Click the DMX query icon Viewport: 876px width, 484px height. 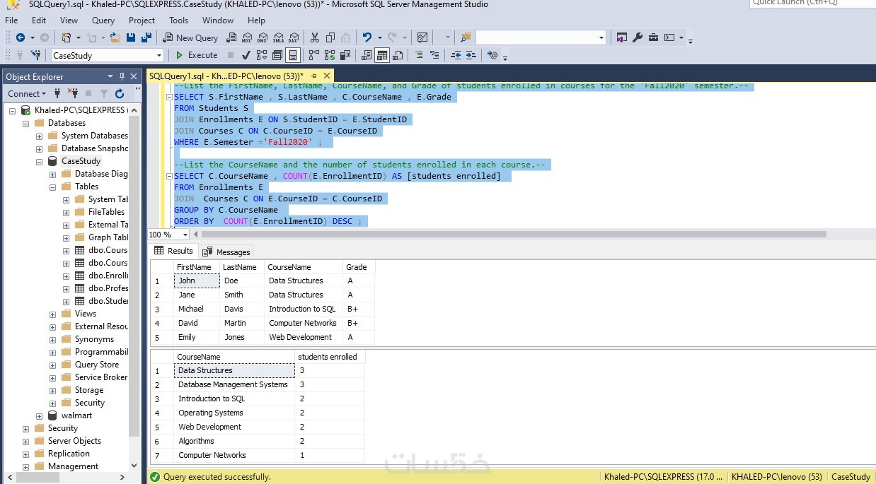click(x=262, y=37)
